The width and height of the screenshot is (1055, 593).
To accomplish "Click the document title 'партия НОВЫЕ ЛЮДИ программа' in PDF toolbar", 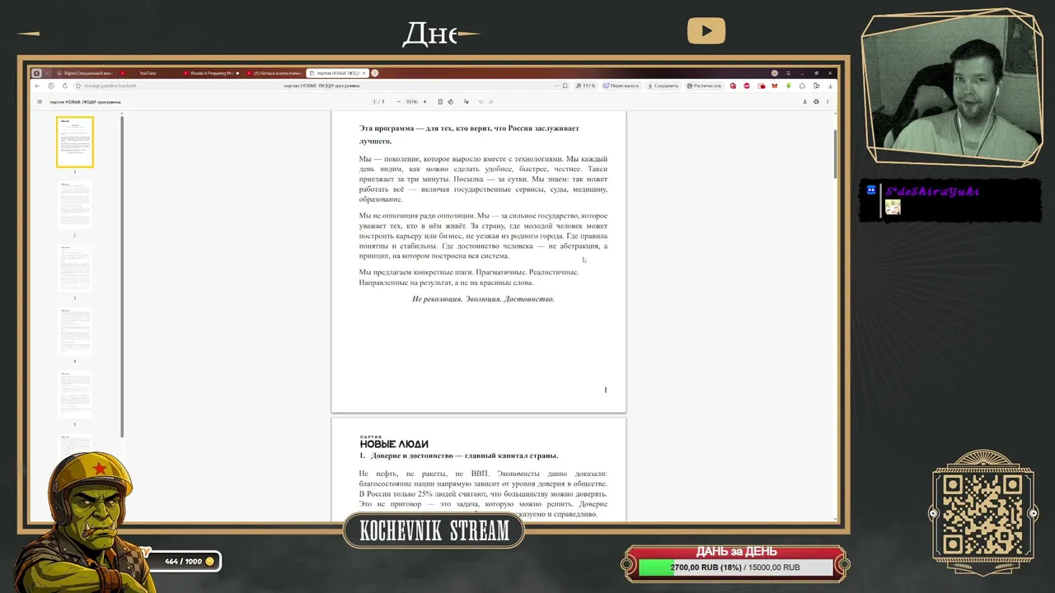I will coord(85,102).
